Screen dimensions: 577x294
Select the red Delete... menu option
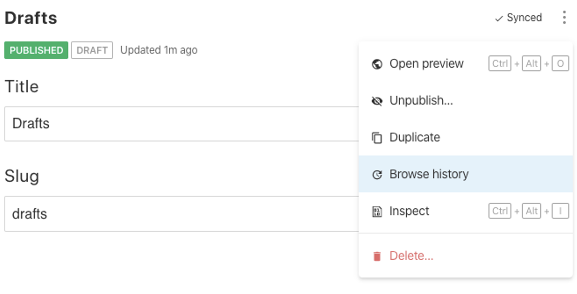click(x=411, y=256)
